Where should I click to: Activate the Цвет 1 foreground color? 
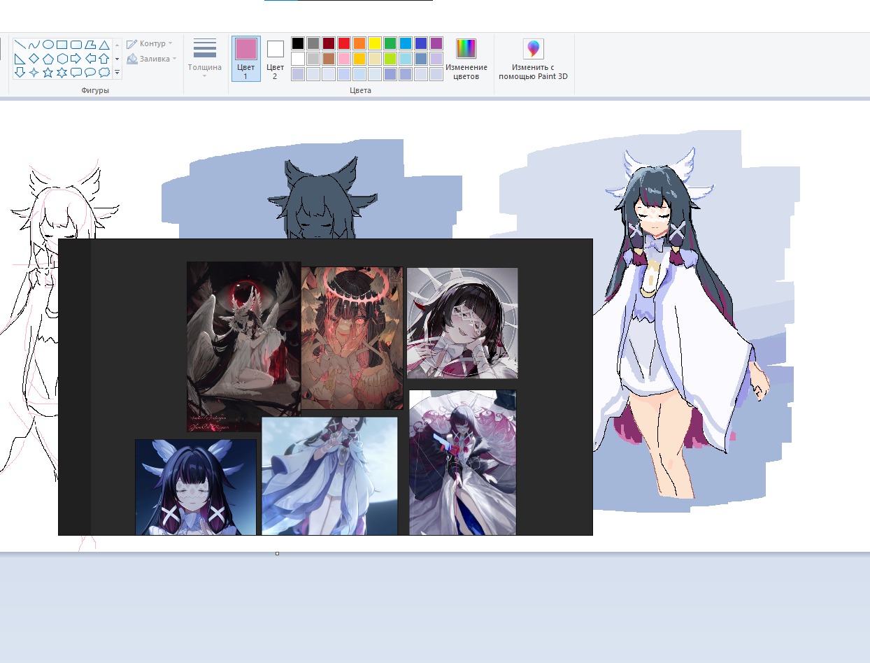[x=246, y=59]
